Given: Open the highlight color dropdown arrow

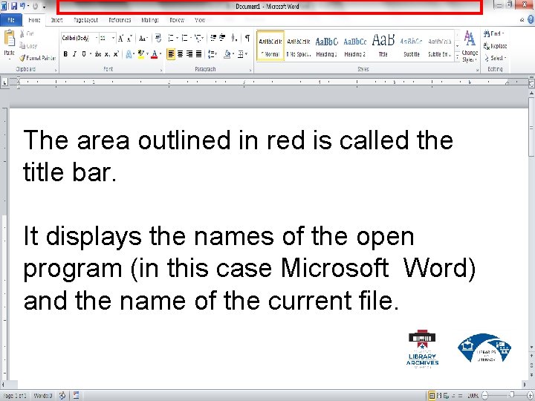Looking at the screenshot, I should [x=147, y=54].
